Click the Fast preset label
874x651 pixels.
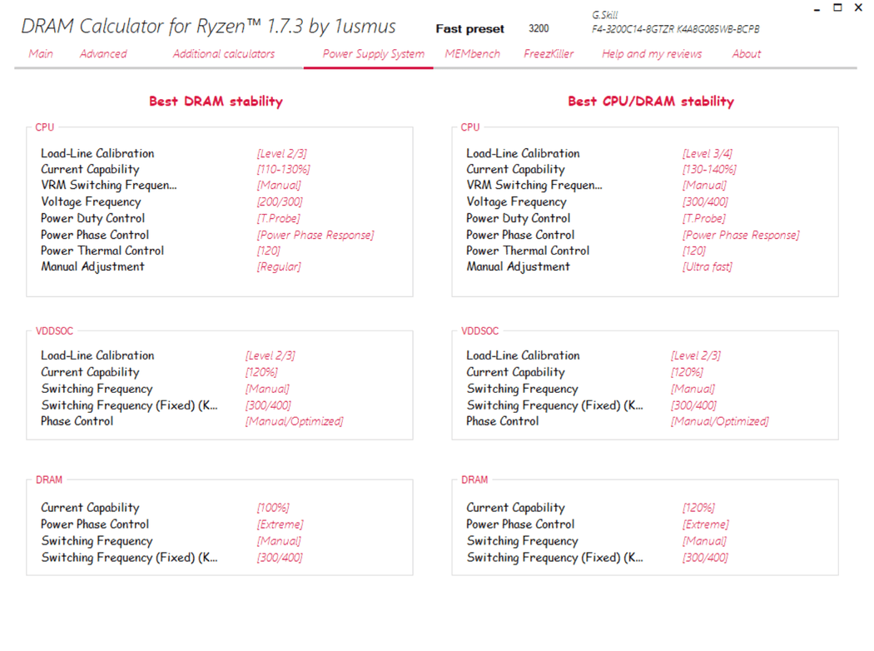[470, 29]
